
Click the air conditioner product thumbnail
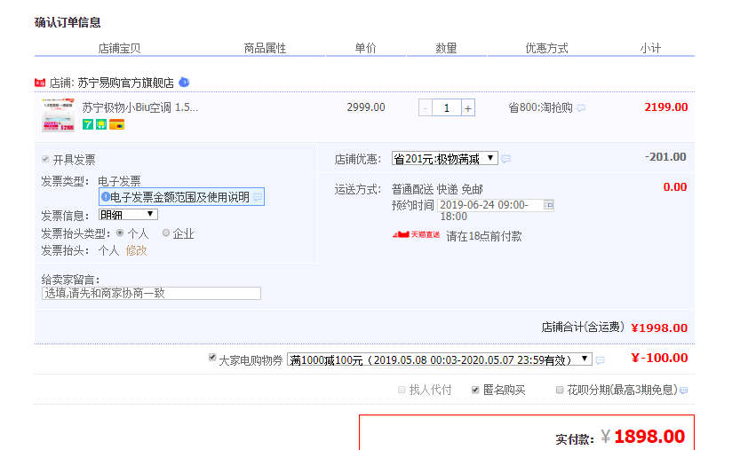click(59, 114)
